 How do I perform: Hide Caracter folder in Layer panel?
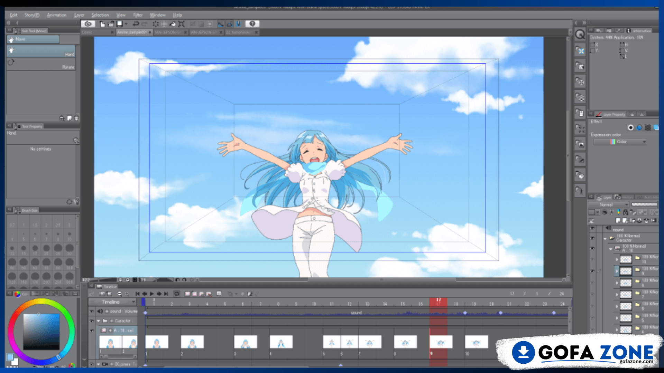click(x=592, y=238)
